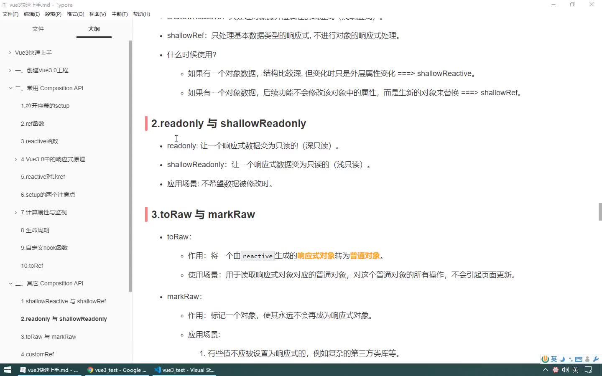Open the notification center icon

point(588,370)
